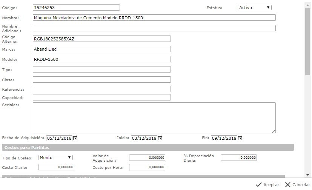
Task: Focus the empty Referencia field
Action: 102,89
